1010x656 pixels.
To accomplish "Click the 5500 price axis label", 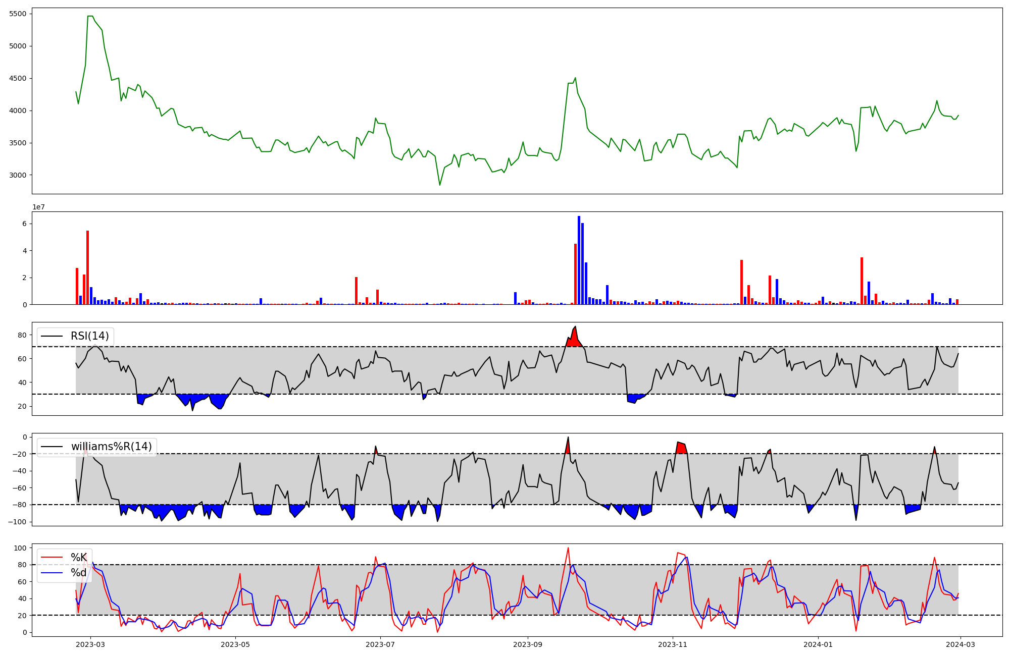I will pos(18,14).
